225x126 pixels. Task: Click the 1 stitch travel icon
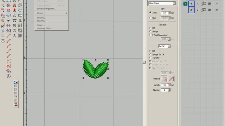(x=14, y=35)
